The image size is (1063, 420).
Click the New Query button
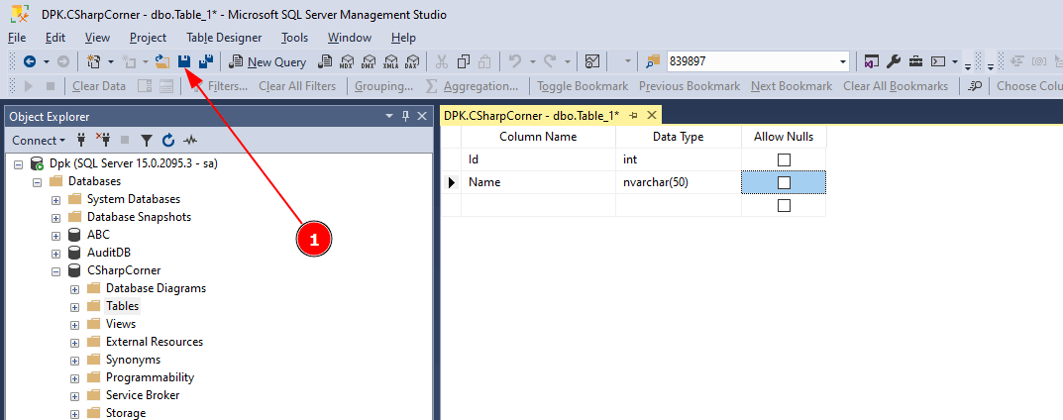pos(267,61)
